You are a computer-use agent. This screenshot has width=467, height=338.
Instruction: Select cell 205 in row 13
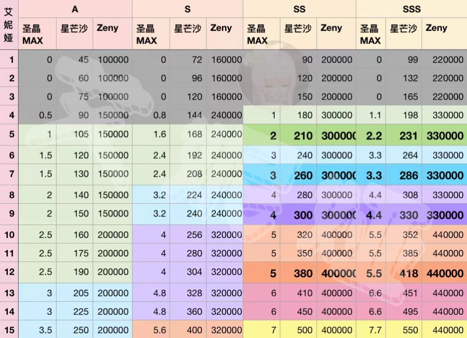74,293
